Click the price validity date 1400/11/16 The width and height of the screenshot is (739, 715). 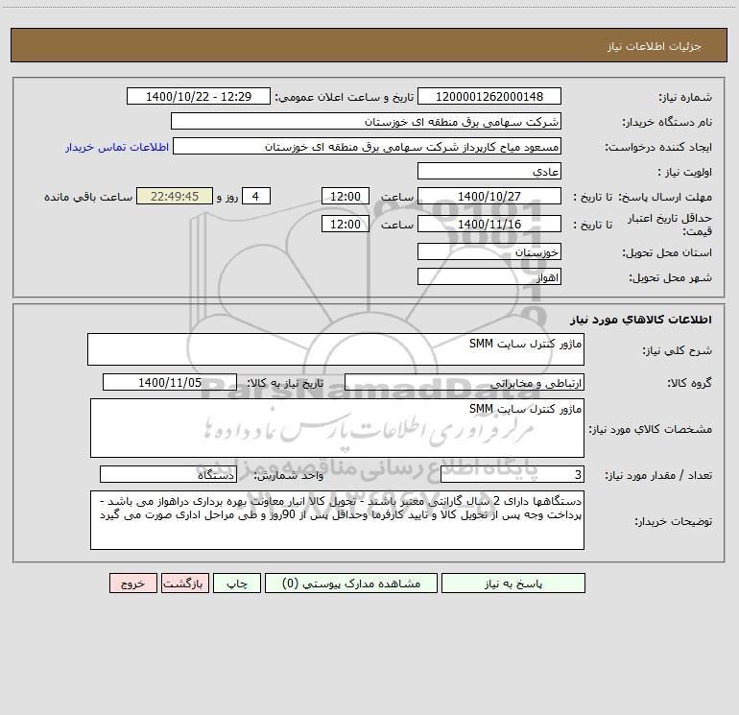[x=489, y=224]
